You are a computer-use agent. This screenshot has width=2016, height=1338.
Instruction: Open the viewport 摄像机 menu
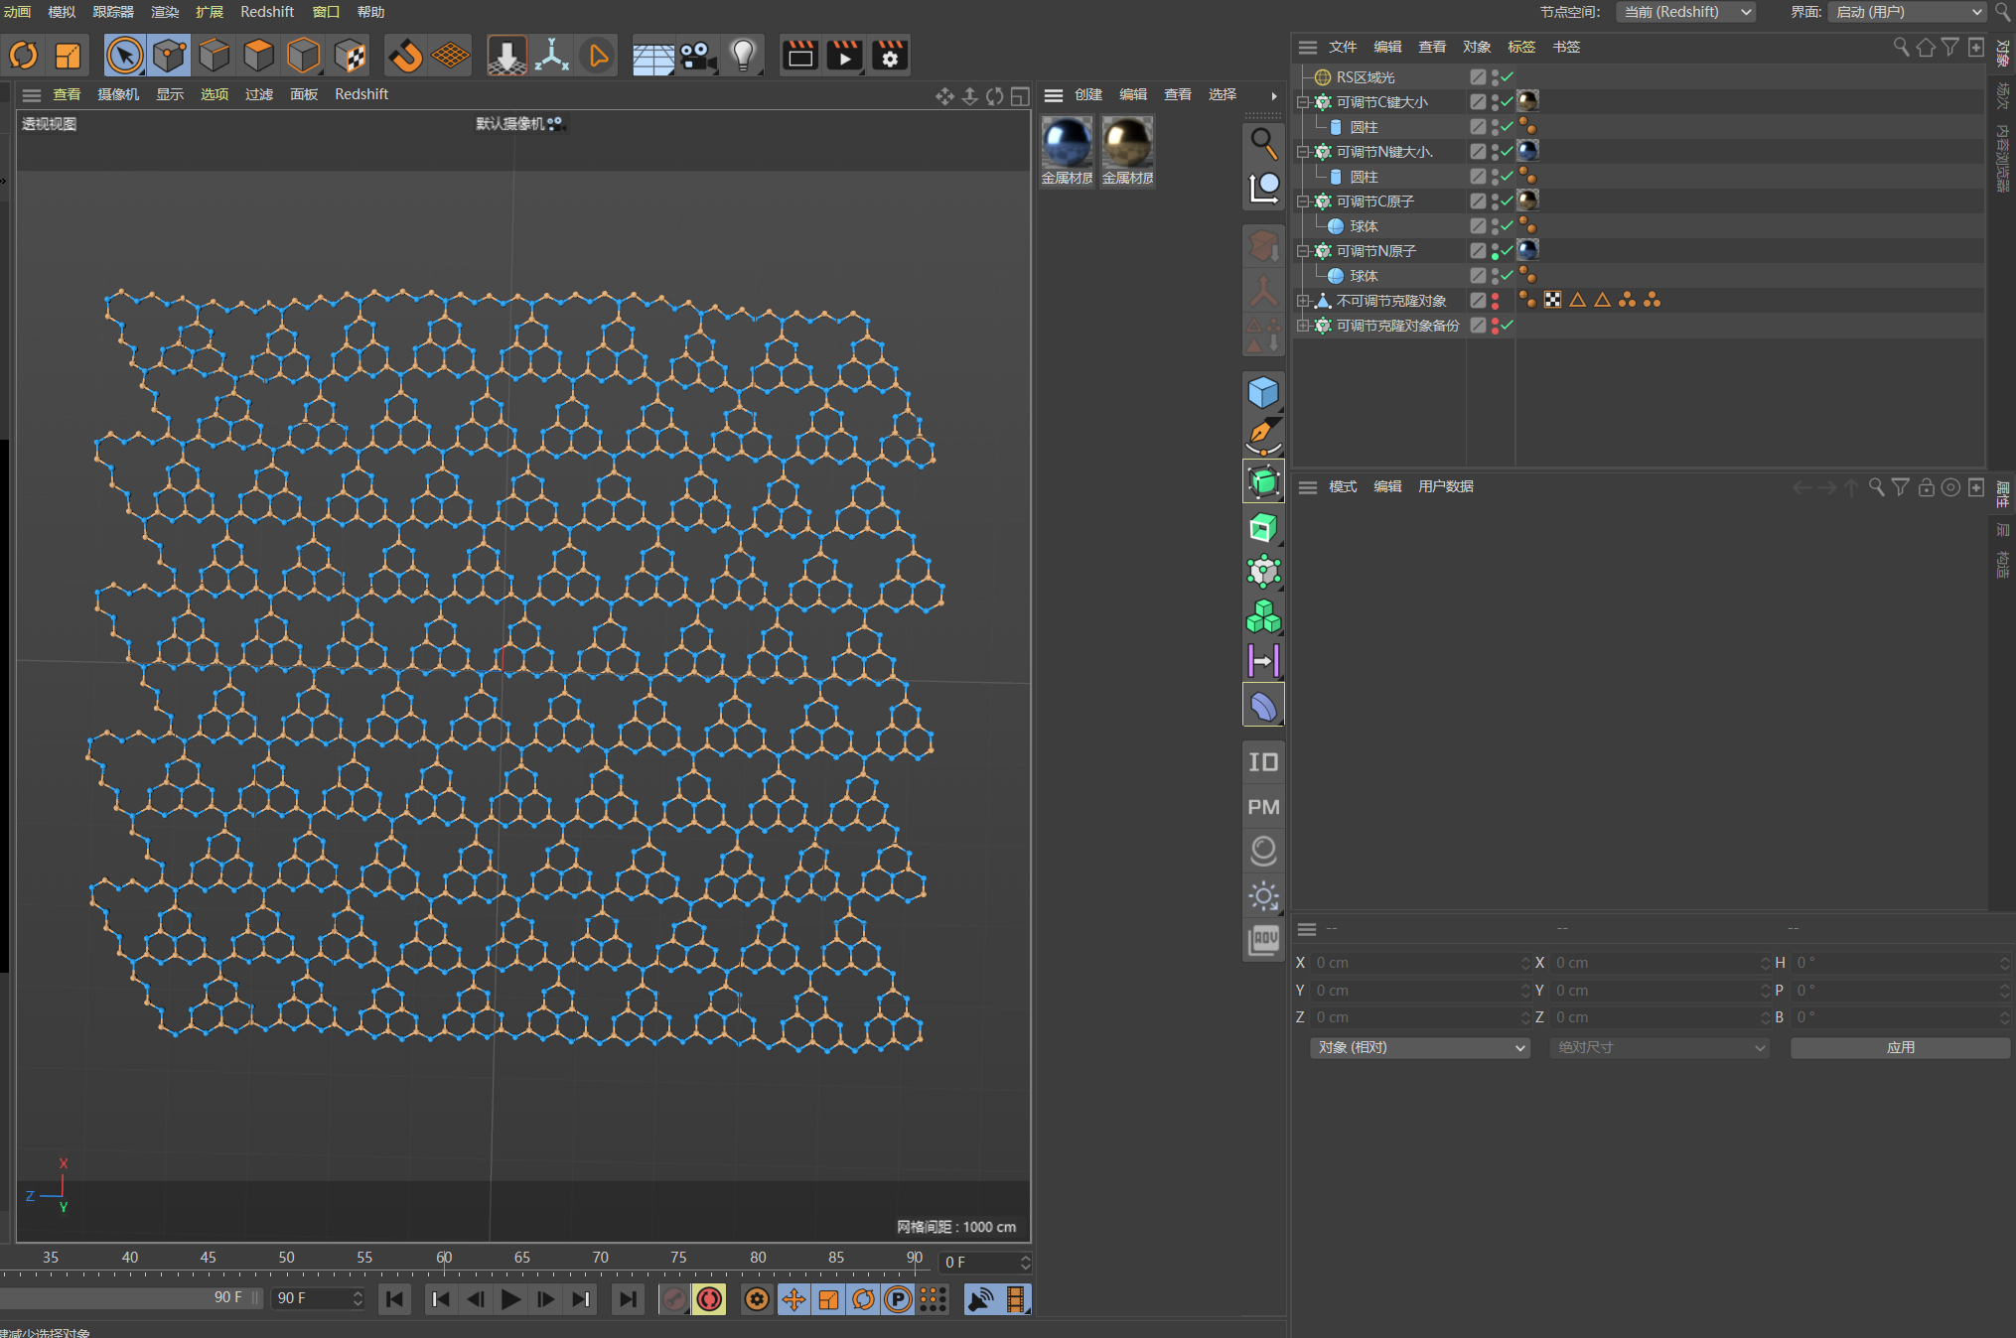(x=118, y=94)
